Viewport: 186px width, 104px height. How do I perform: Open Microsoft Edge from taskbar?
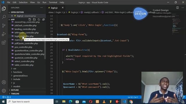pyautogui.click(x=70, y=101)
